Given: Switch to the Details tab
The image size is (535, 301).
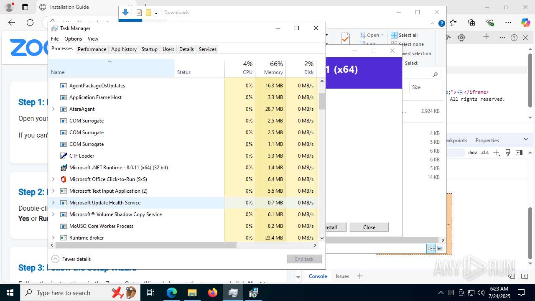Looking at the screenshot, I should [186, 49].
